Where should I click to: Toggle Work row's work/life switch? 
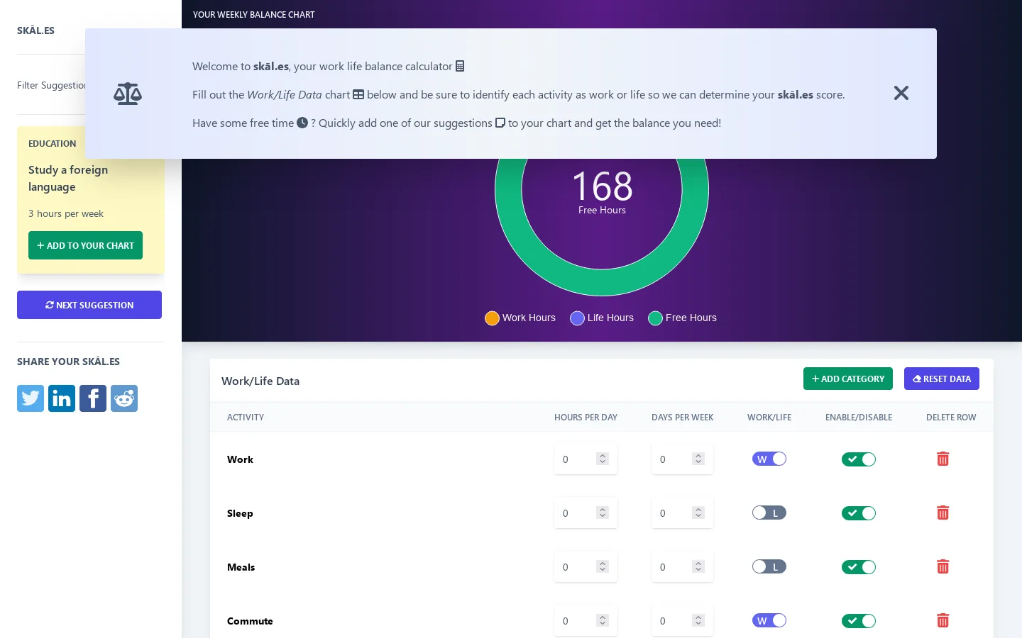[769, 459]
